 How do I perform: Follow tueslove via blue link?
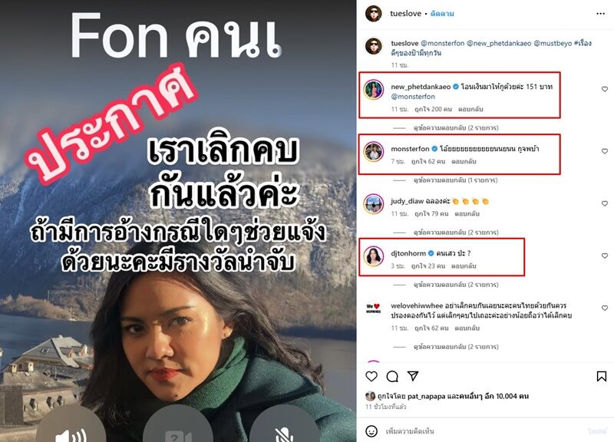pos(442,14)
